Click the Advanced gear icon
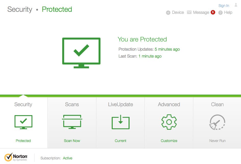241x164 pixels. coord(169,122)
